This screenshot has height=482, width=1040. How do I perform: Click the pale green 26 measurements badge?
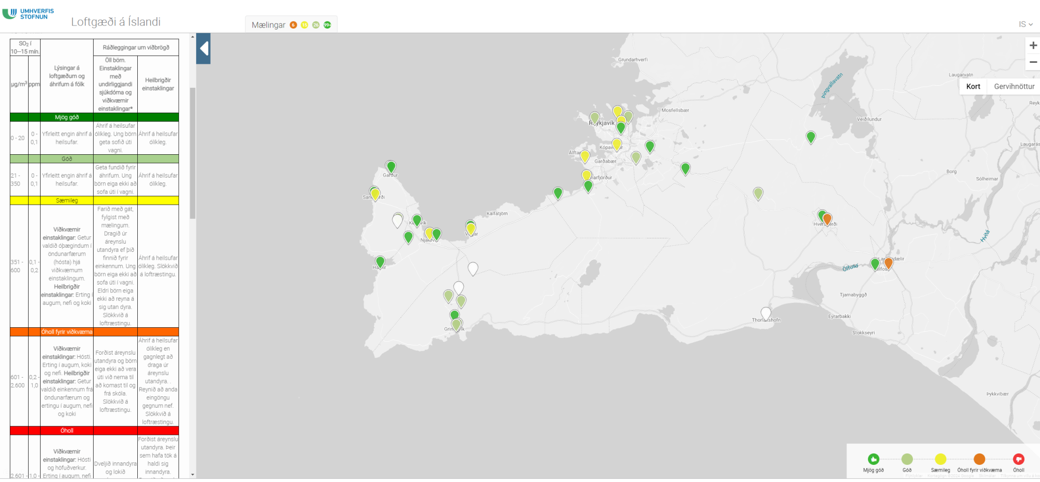point(316,25)
